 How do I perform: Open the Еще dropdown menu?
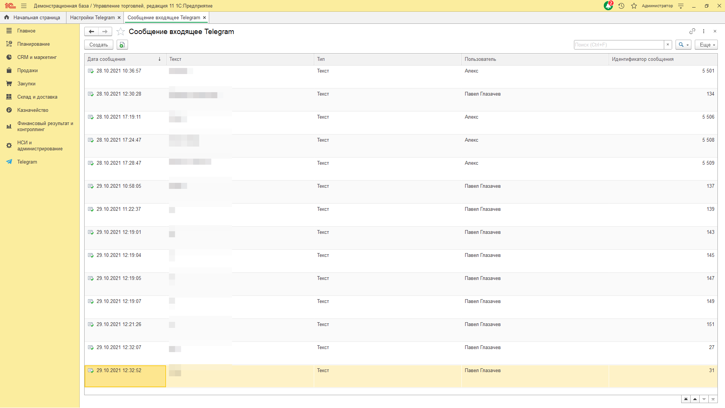pos(706,45)
